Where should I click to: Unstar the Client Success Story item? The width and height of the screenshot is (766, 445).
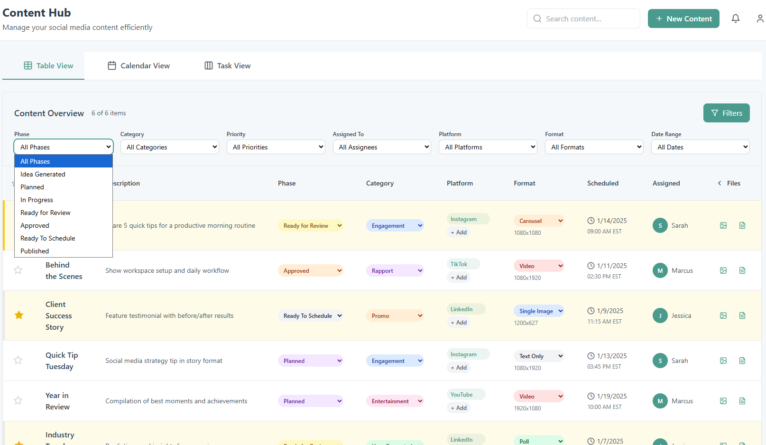(x=19, y=315)
